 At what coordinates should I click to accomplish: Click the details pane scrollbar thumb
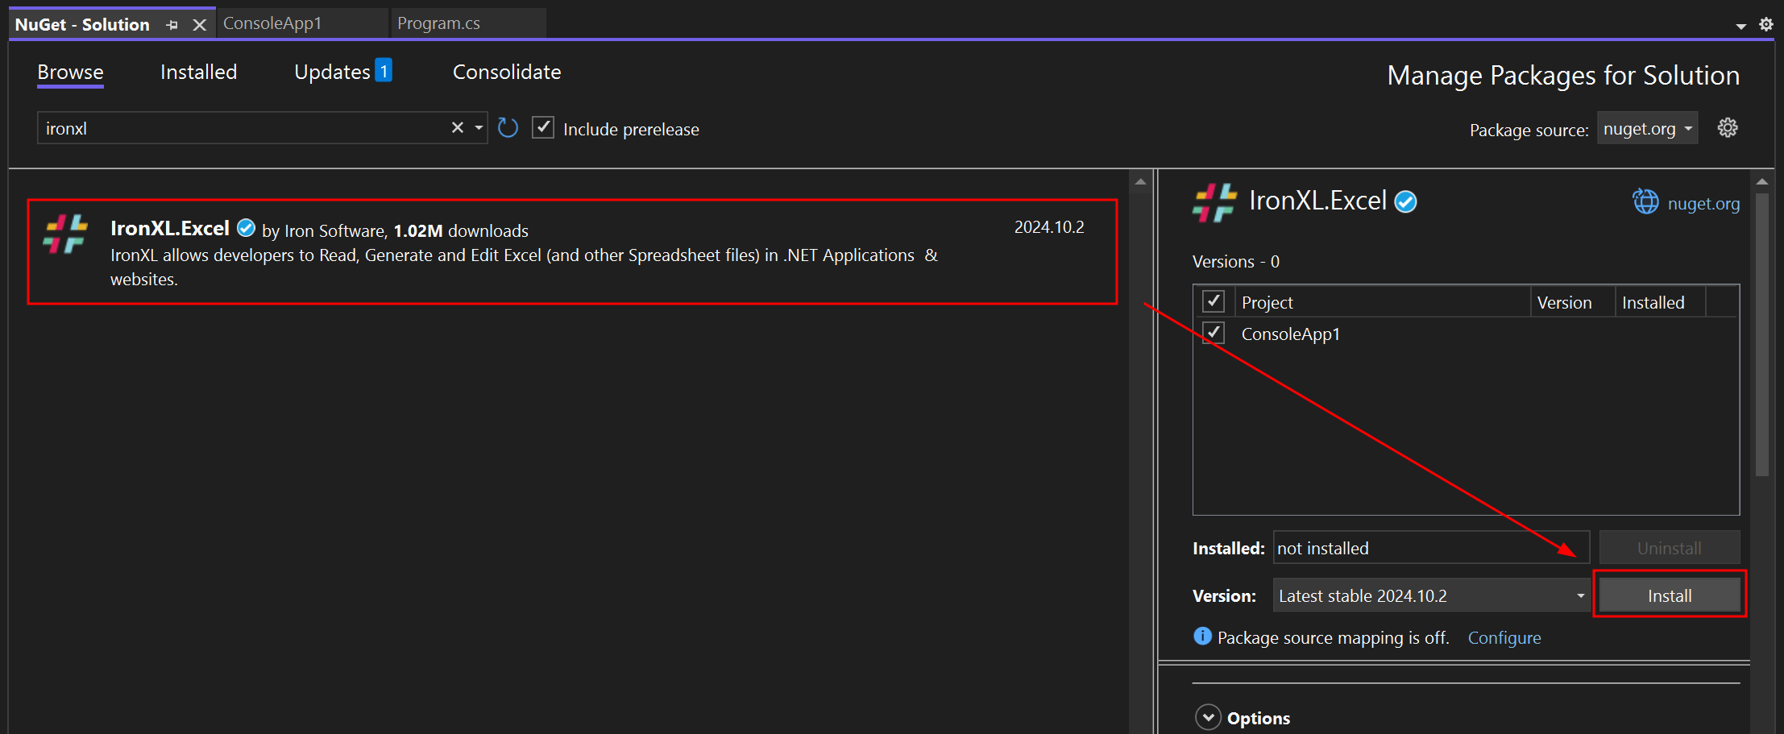[x=1762, y=334]
